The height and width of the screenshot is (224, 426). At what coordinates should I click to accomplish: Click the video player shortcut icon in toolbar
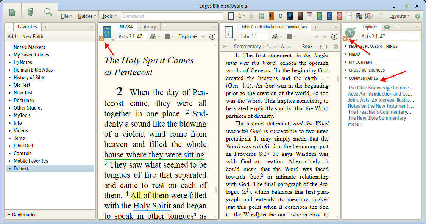pos(369,16)
